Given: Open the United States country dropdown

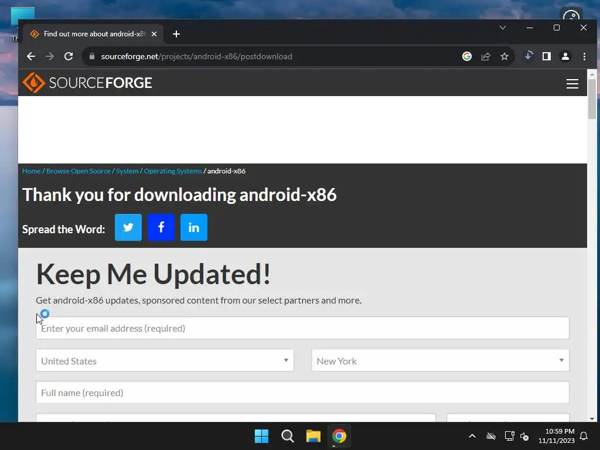Looking at the screenshot, I should tap(165, 360).
